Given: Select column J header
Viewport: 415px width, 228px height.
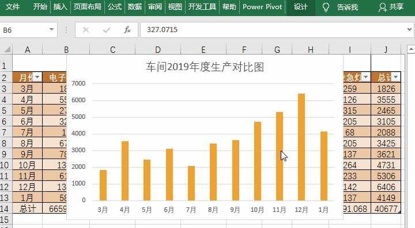Looking at the screenshot, I should pos(386,49).
